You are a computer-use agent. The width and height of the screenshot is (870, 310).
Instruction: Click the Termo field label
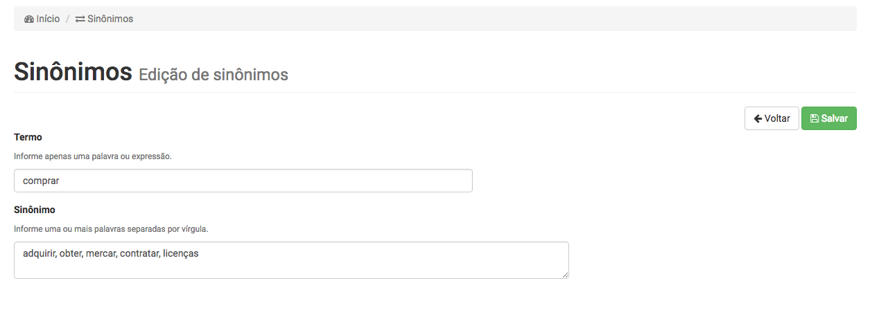28,138
